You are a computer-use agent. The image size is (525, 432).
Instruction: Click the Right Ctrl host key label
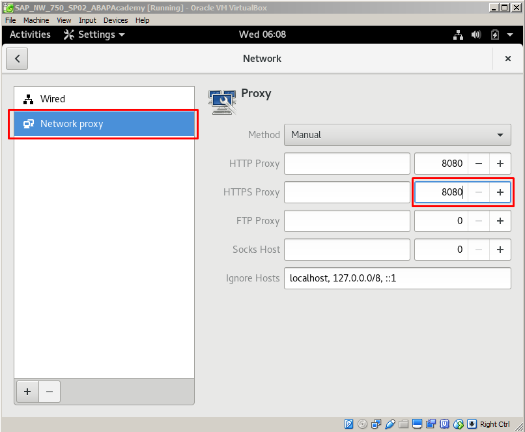tap(495, 424)
